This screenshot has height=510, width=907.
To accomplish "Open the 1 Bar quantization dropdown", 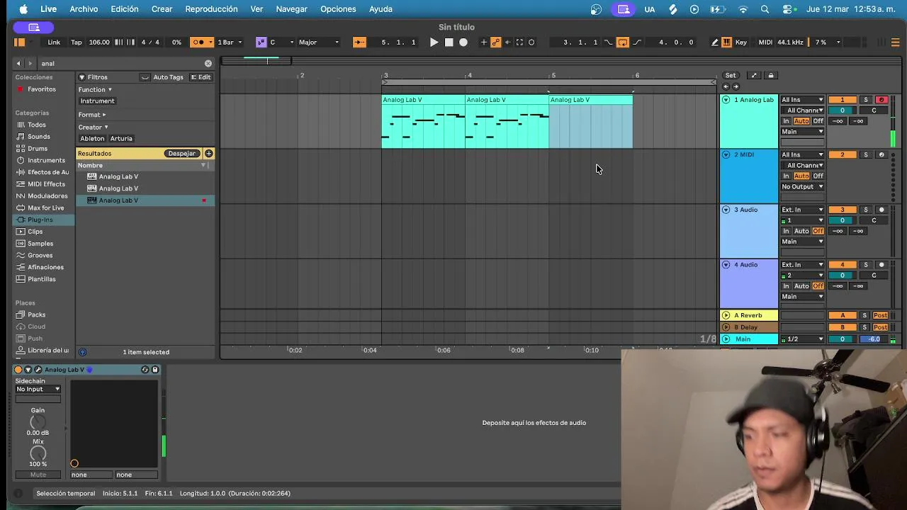I will point(231,42).
